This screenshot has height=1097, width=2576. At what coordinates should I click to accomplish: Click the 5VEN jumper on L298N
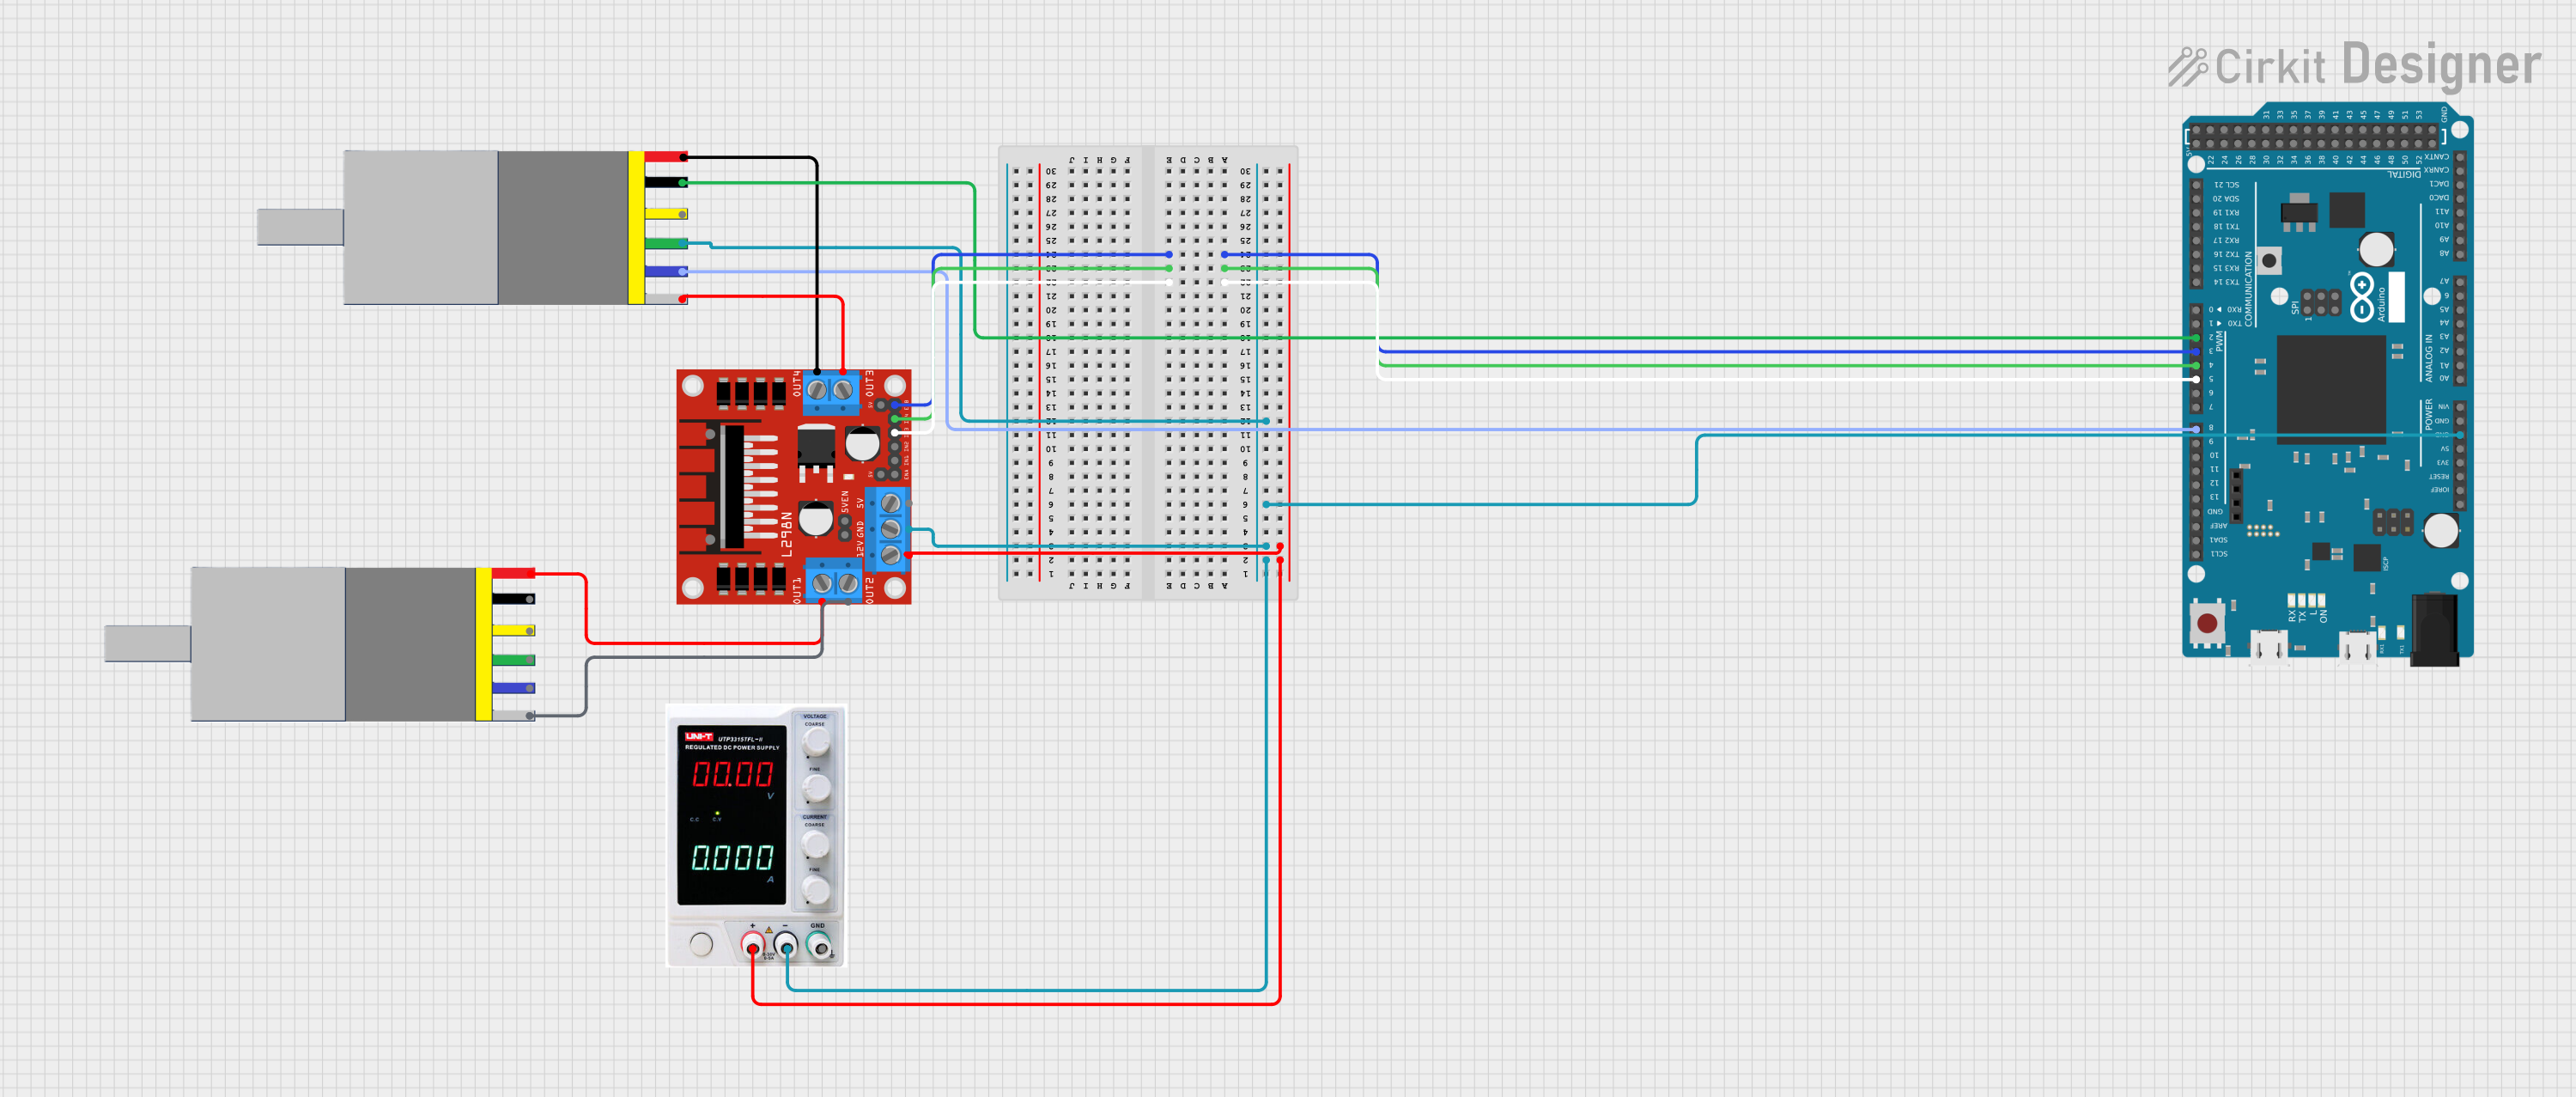coord(844,528)
